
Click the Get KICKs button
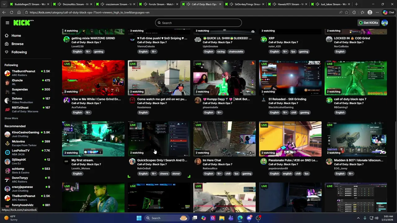click(x=368, y=23)
